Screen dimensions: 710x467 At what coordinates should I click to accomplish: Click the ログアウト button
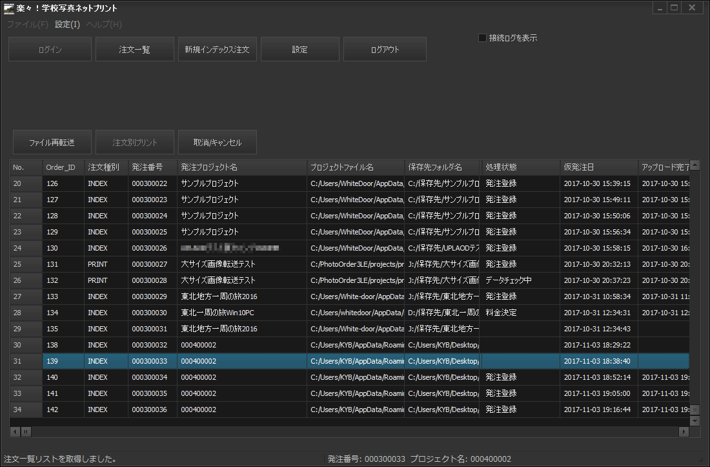(385, 49)
